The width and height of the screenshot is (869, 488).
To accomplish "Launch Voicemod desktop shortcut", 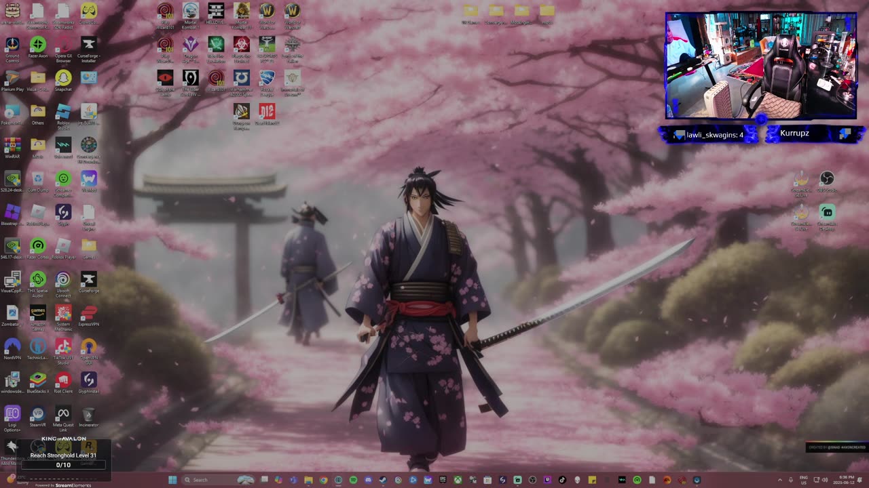I will coord(63,148).
